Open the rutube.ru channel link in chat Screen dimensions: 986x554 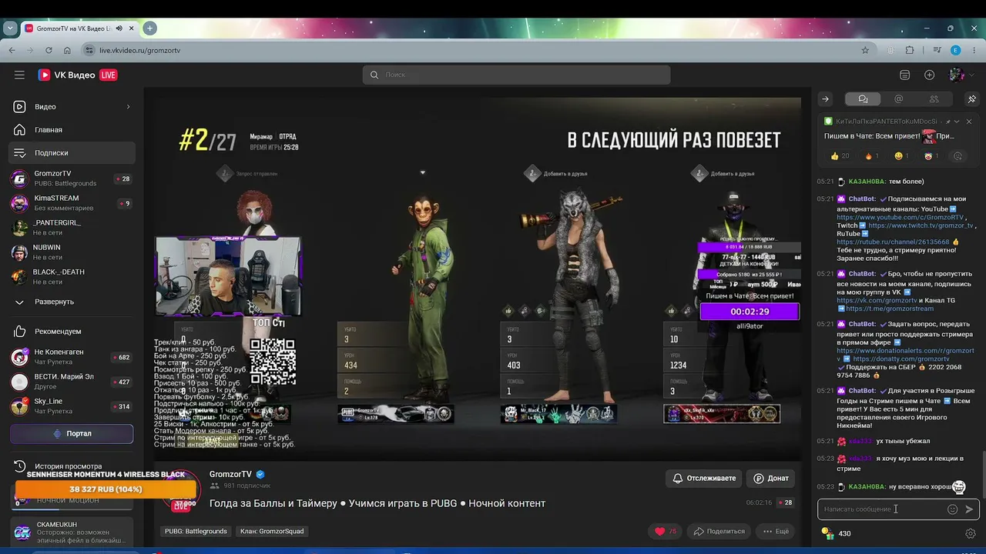pyautogui.click(x=893, y=242)
